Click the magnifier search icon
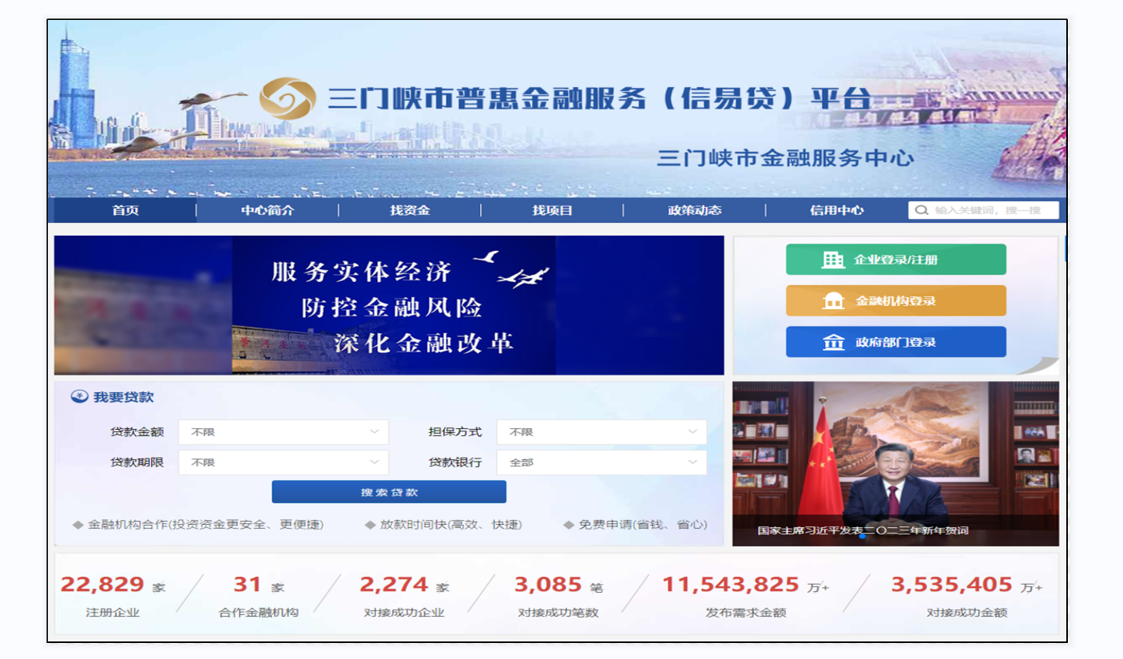 tap(922, 210)
